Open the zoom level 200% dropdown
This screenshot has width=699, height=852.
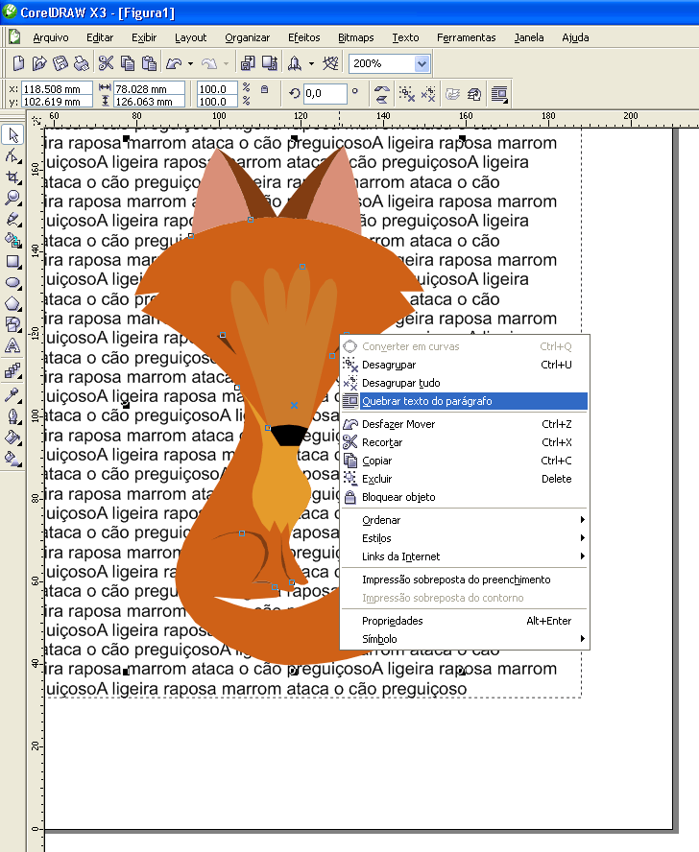(422, 63)
